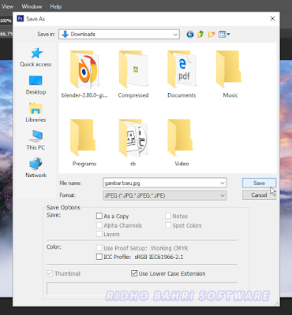
Task: Select the blender-2.80.0 folder
Action: [84, 74]
